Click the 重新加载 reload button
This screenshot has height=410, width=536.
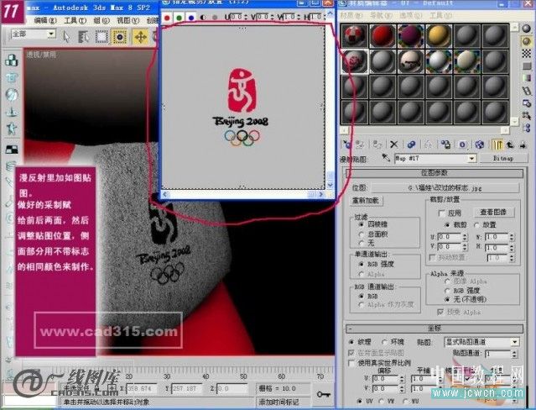[x=366, y=201]
